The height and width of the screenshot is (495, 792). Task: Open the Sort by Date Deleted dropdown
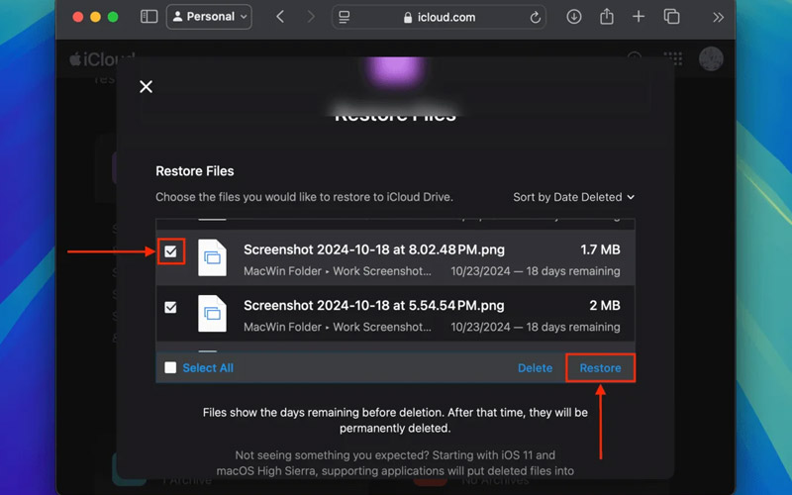pos(573,197)
